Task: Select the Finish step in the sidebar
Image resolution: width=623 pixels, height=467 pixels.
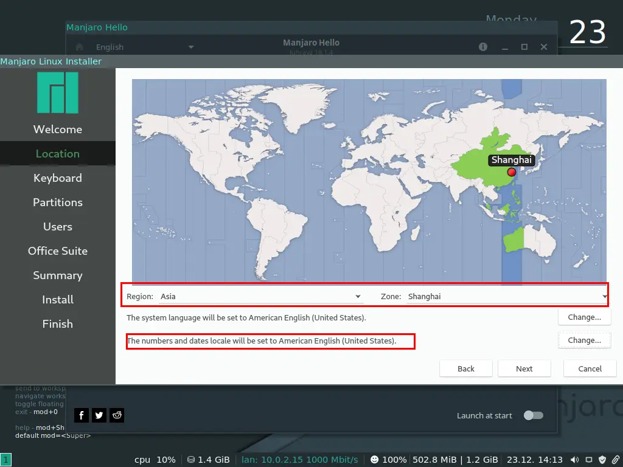Action: tap(58, 323)
